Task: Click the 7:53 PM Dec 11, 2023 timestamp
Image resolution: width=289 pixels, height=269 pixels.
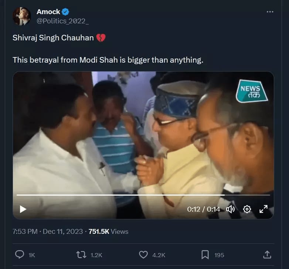Action: [48, 232]
